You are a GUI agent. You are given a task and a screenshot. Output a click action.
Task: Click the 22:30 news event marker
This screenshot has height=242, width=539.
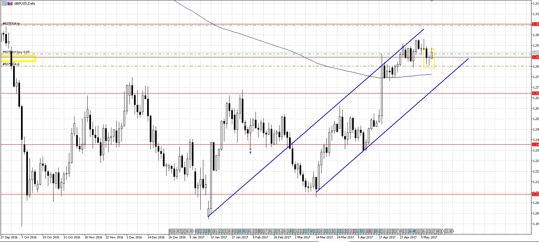pyautogui.click(x=449, y=231)
